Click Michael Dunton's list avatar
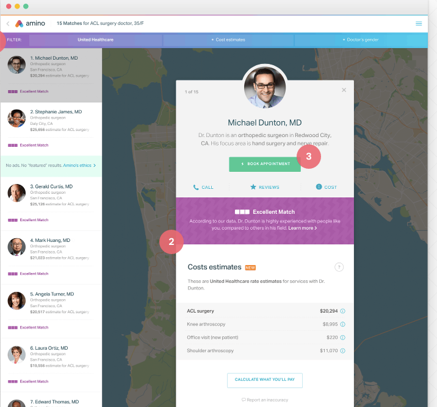The width and height of the screenshot is (437, 407). coord(16,65)
